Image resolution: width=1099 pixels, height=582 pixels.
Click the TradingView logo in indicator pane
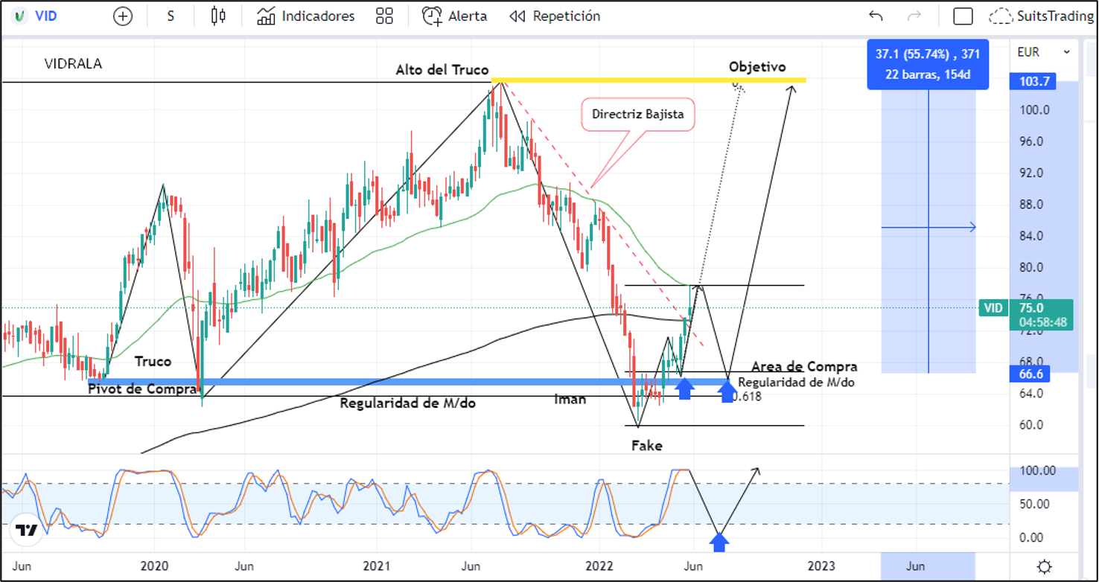click(x=28, y=531)
